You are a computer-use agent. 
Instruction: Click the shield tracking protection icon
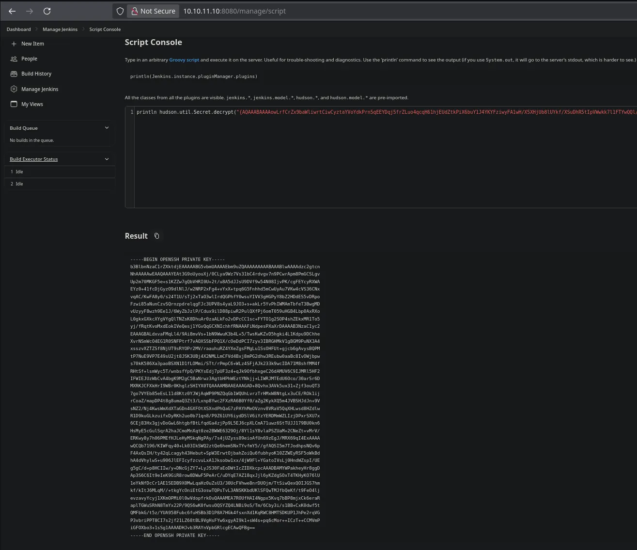click(120, 11)
